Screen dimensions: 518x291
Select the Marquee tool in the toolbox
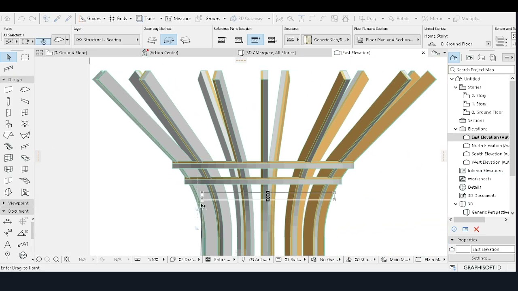25,57
